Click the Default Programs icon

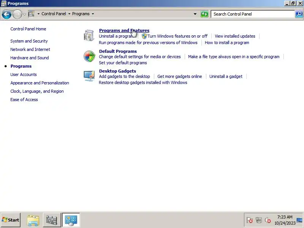(x=89, y=56)
